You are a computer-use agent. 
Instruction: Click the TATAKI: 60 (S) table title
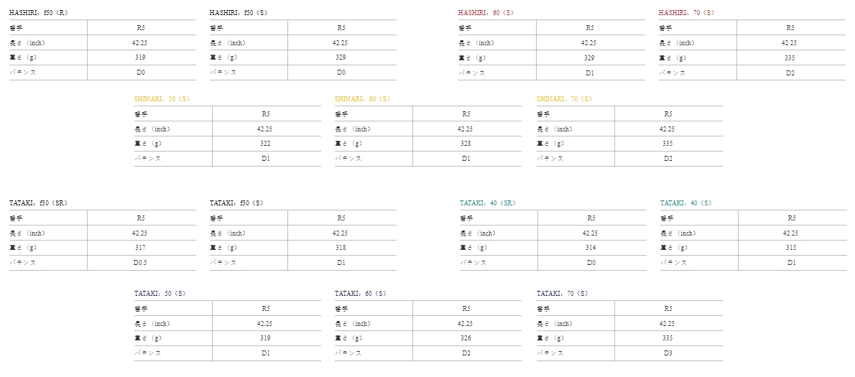(361, 294)
